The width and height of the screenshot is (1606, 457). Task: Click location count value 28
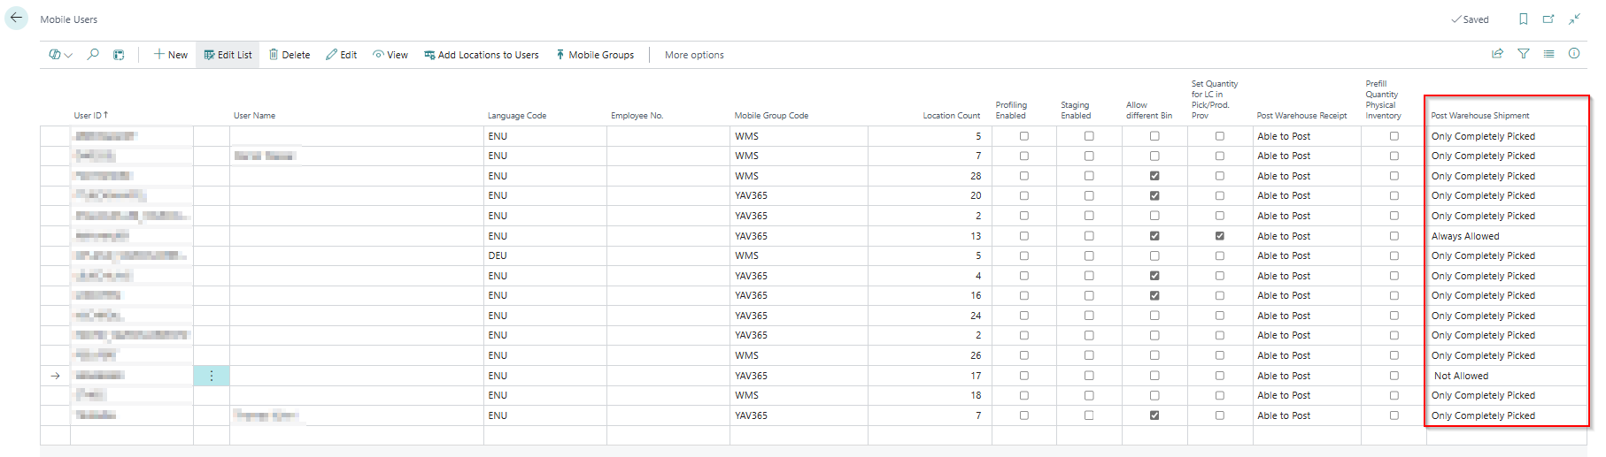click(x=975, y=176)
